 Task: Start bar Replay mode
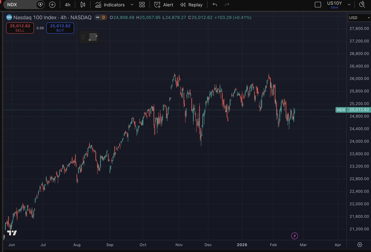192,5
